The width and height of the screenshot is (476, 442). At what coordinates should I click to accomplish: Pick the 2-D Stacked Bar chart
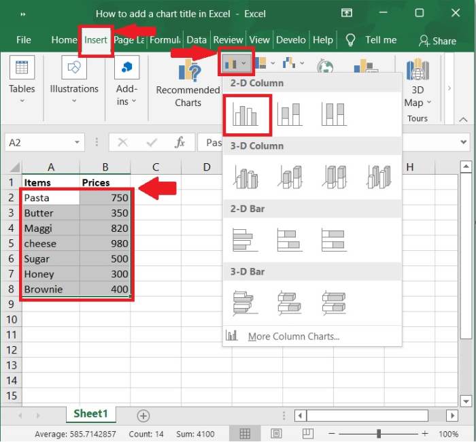click(x=290, y=240)
